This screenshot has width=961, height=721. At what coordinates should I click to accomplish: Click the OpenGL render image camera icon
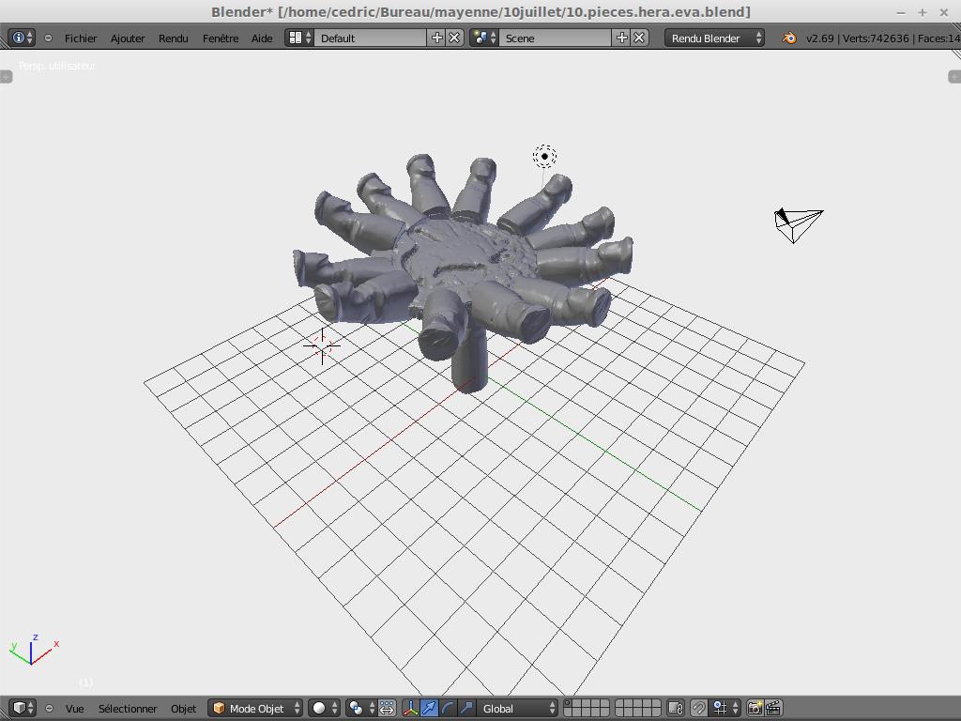[755, 708]
